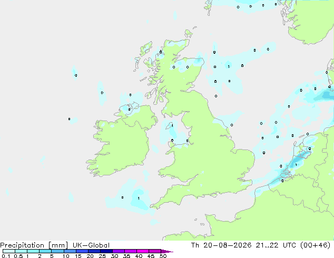
Task: Click the 50 label on the legend
Action: tap(163, 256)
